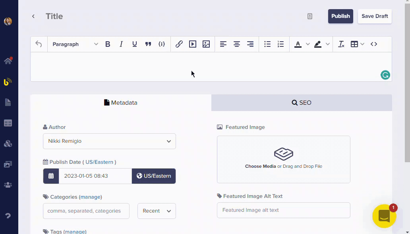Apply blockquote formatting
Image resolution: width=410 pixels, height=234 pixels.
[x=148, y=44]
